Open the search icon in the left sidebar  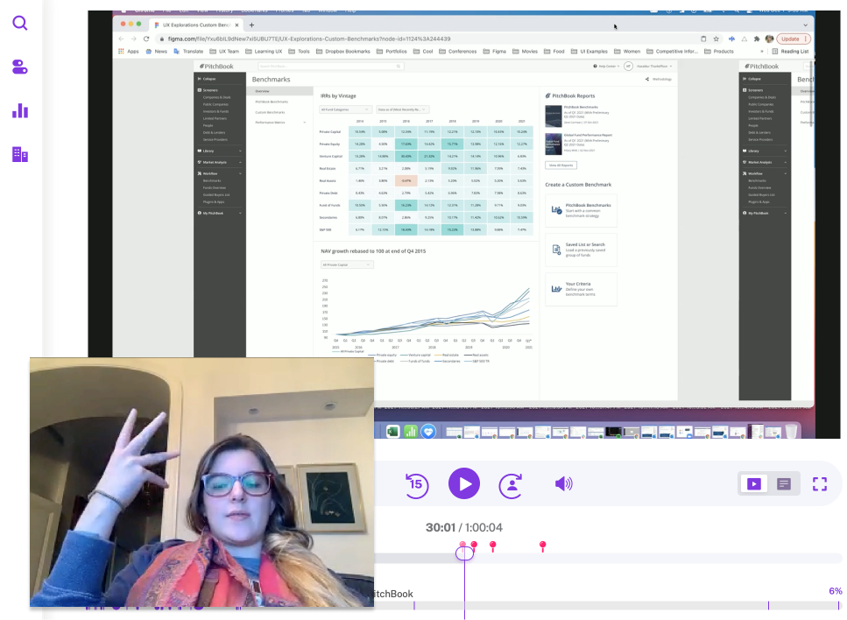(20, 24)
